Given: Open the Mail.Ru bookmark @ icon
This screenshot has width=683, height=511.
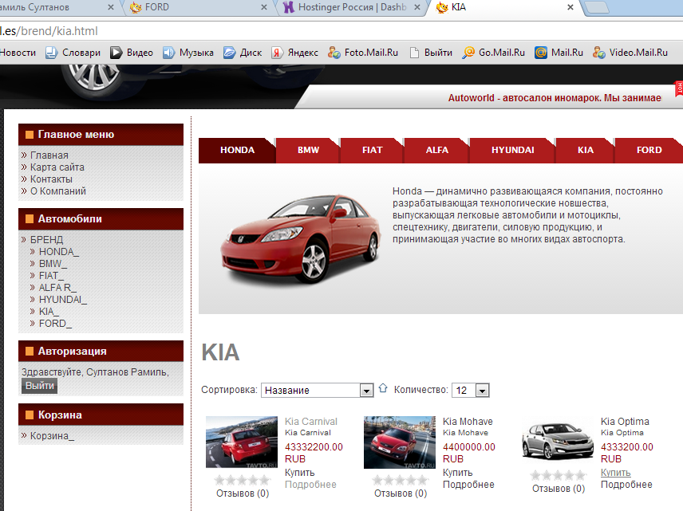Looking at the screenshot, I should tap(540, 53).
